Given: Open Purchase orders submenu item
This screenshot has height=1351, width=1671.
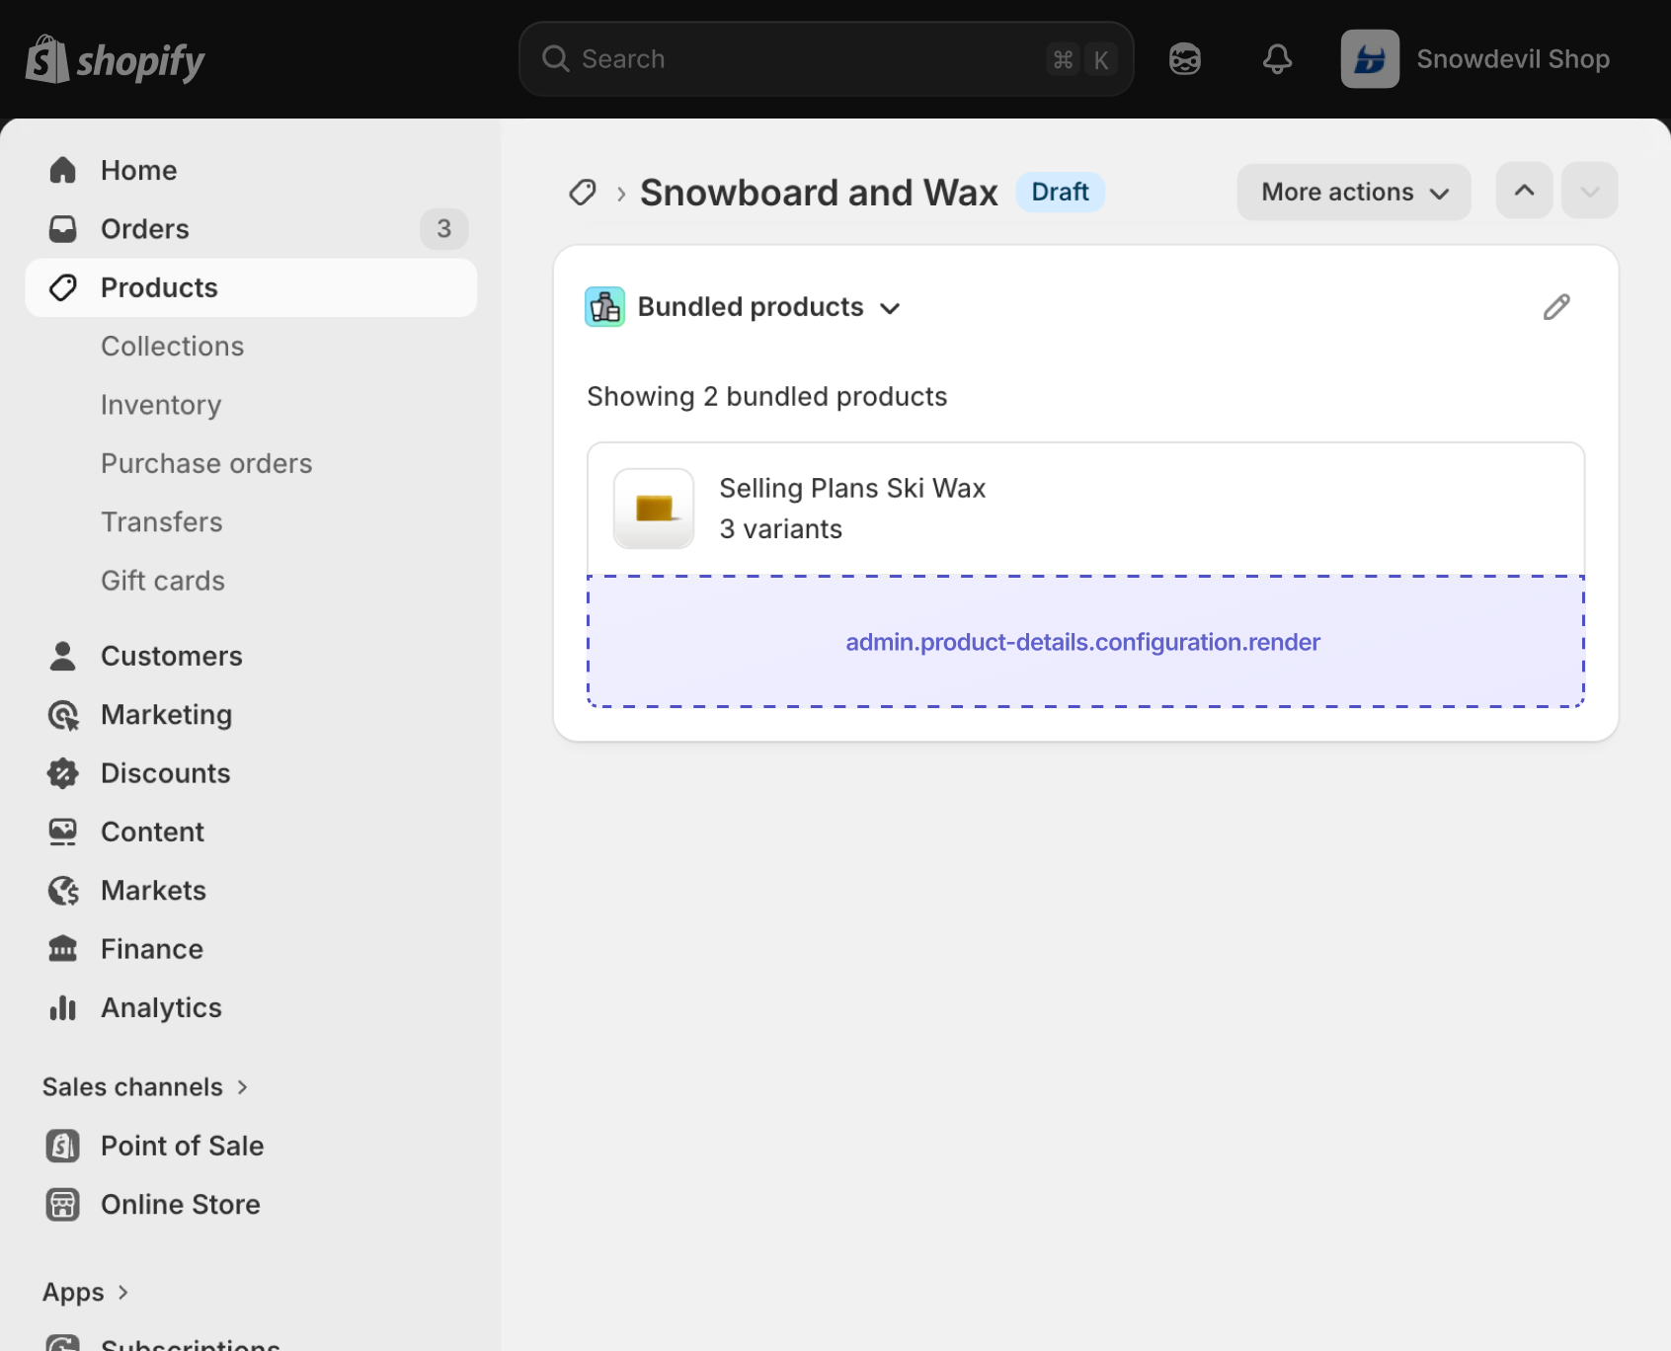Looking at the screenshot, I should pyautogui.click(x=206, y=463).
